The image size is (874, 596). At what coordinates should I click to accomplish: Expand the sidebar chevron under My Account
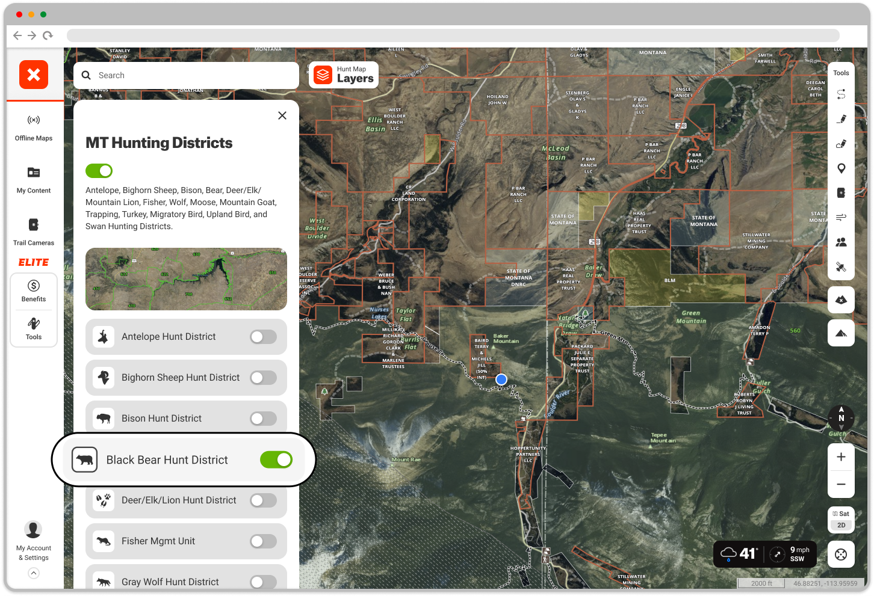click(34, 573)
